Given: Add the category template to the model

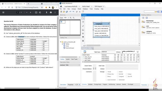Looking at the screenshot, I should point(151,32).
